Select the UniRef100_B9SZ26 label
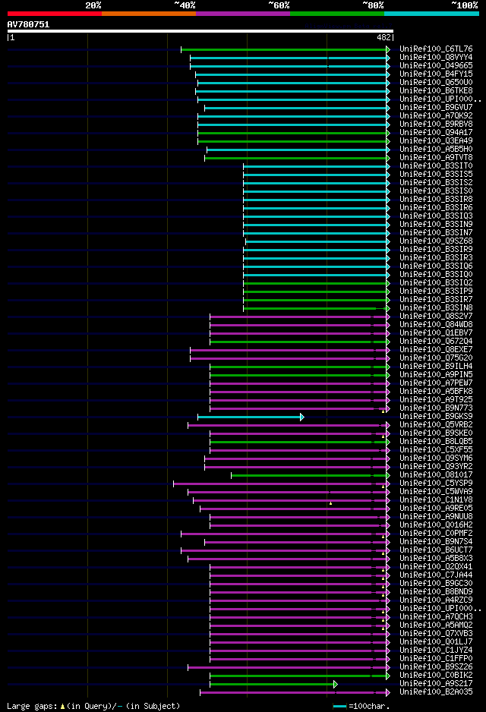 click(x=436, y=667)
